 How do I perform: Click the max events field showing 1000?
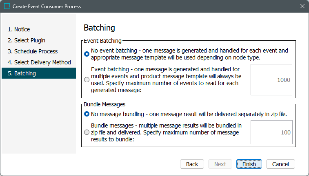pyautogui.click(x=271, y=80)
